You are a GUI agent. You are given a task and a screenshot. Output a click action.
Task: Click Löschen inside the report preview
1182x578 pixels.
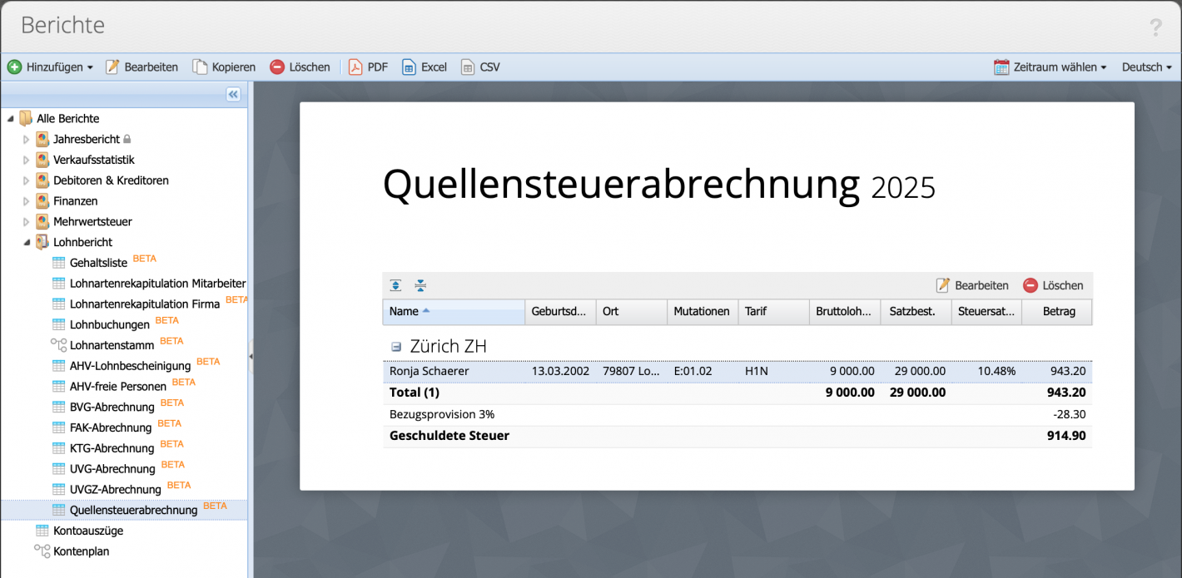[1054, 285]
